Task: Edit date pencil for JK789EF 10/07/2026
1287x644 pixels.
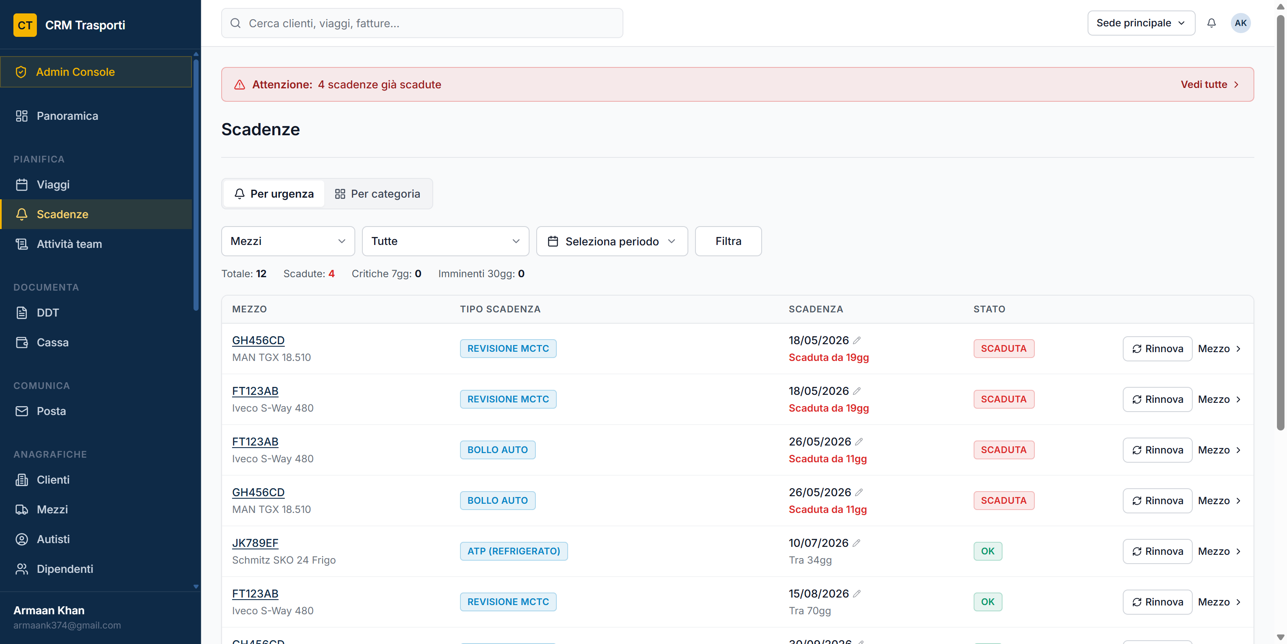Action: tap(856, 543)
